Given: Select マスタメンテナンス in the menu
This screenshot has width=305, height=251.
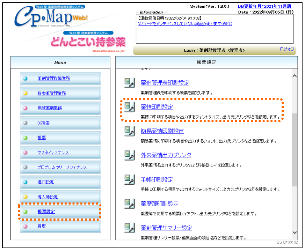Looking at the screenshot, I should point(53,153).
